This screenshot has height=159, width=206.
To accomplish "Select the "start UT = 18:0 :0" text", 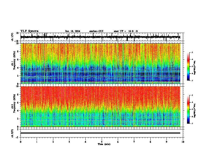I will (x=126, y=31).
